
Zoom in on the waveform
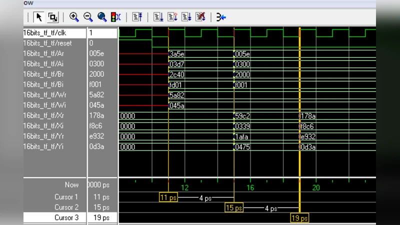coord(74,17)
